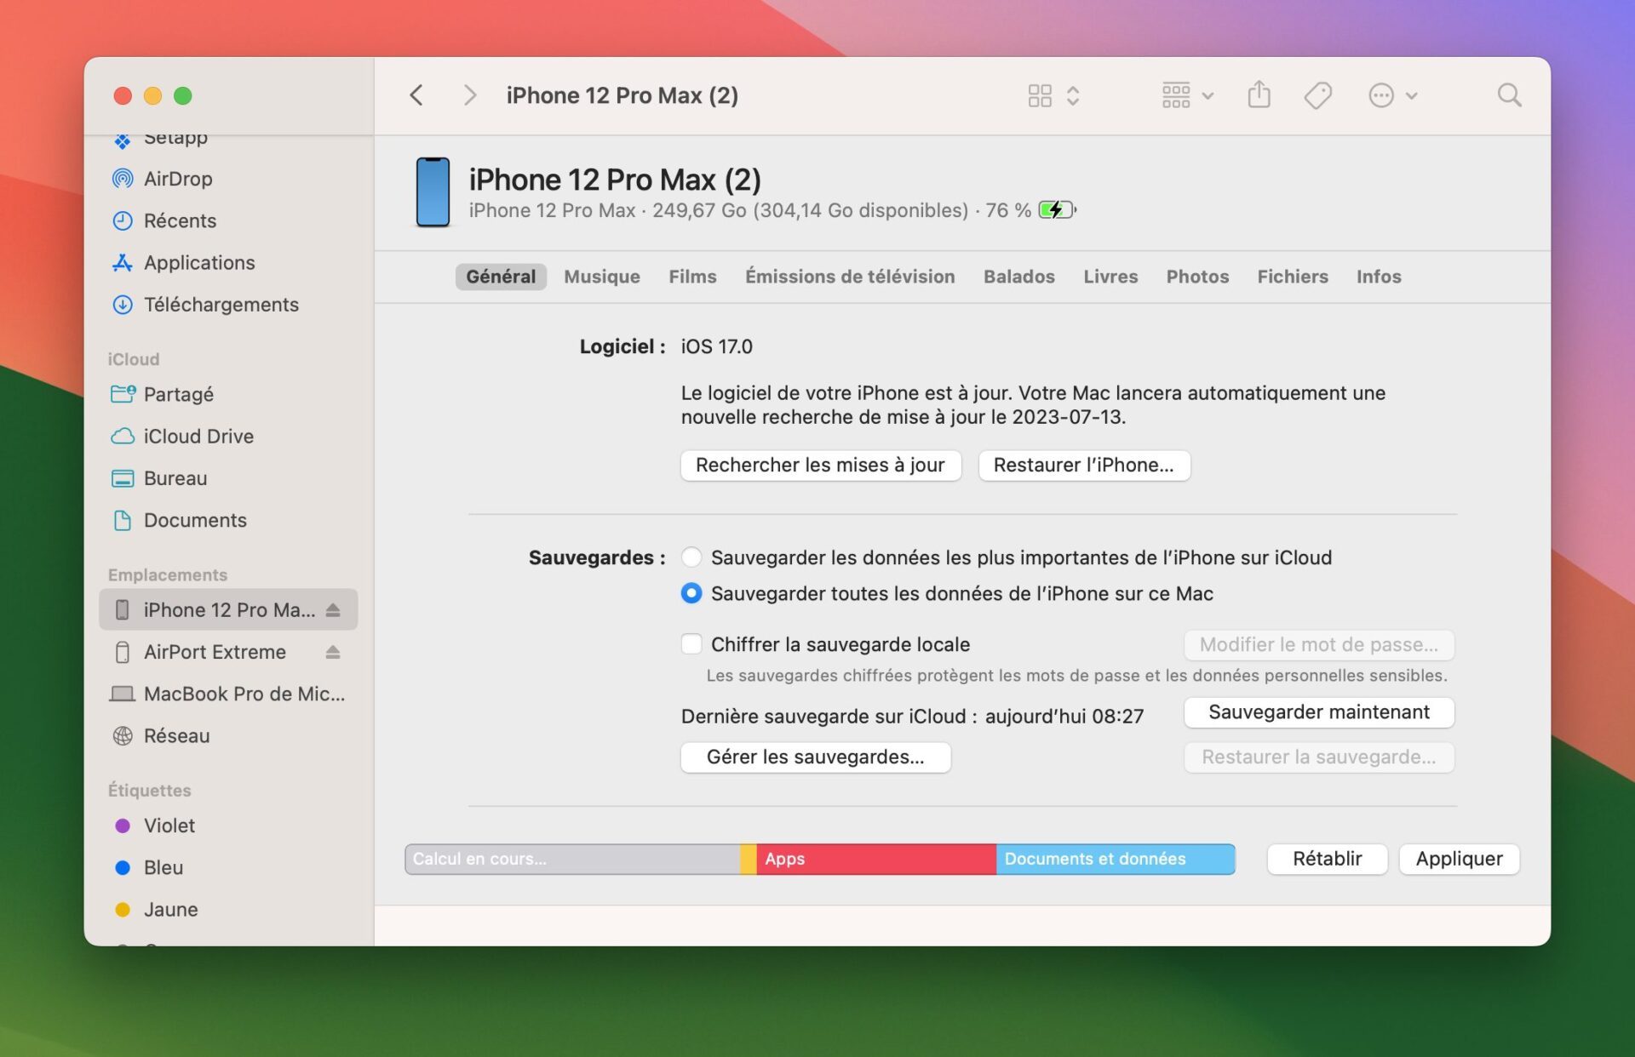This screenshot has width=1635, height=1057.
Task: Switch to the Films tab
Action: click(x=692, y=277)
